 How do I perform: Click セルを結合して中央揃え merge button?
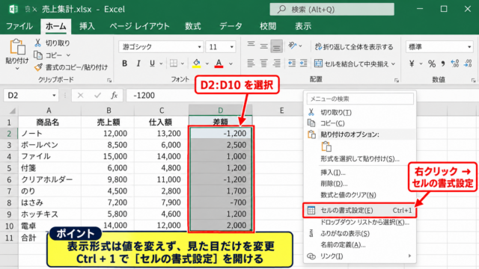[x=351, y=64]
